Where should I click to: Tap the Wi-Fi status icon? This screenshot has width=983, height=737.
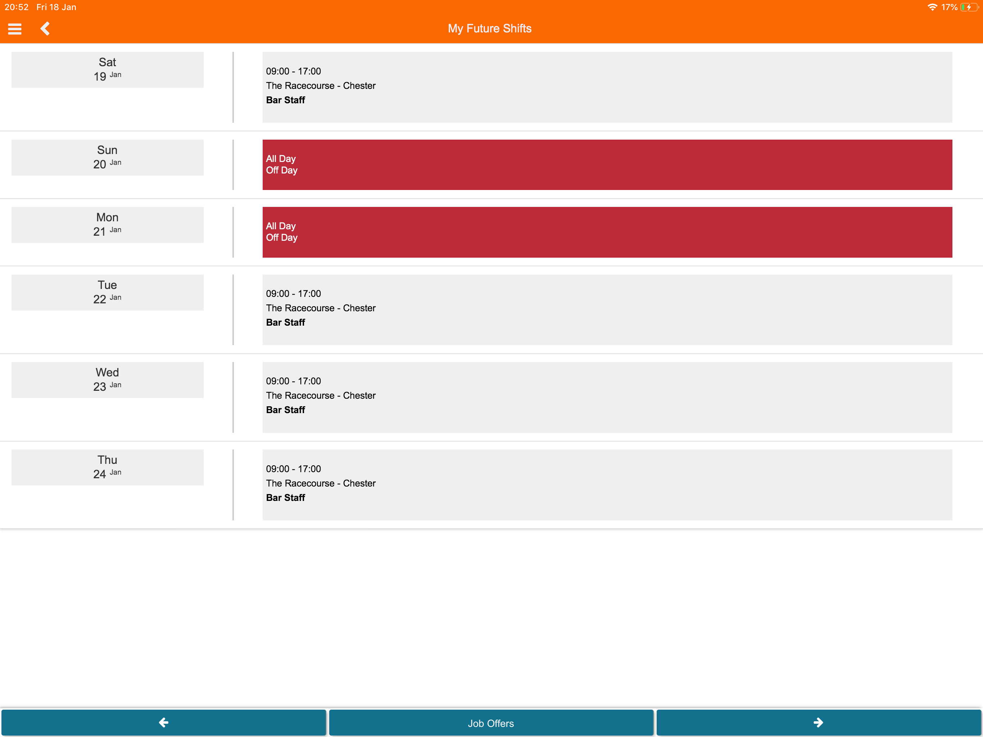[932, 7]
